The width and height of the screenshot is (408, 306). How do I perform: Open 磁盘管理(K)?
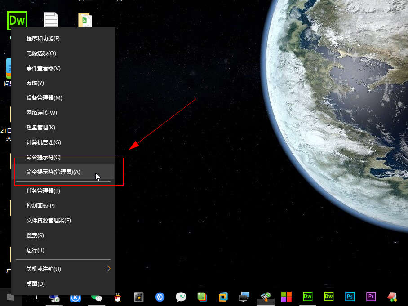click(x=63, y=128)
